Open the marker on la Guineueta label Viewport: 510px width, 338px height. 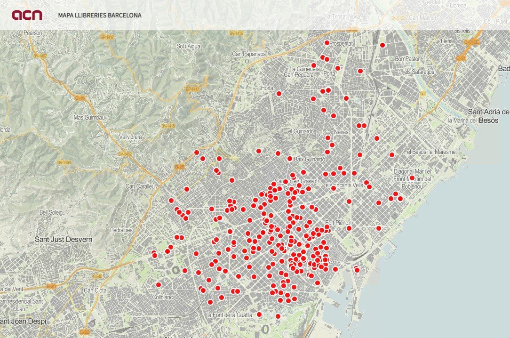point(313,65)
